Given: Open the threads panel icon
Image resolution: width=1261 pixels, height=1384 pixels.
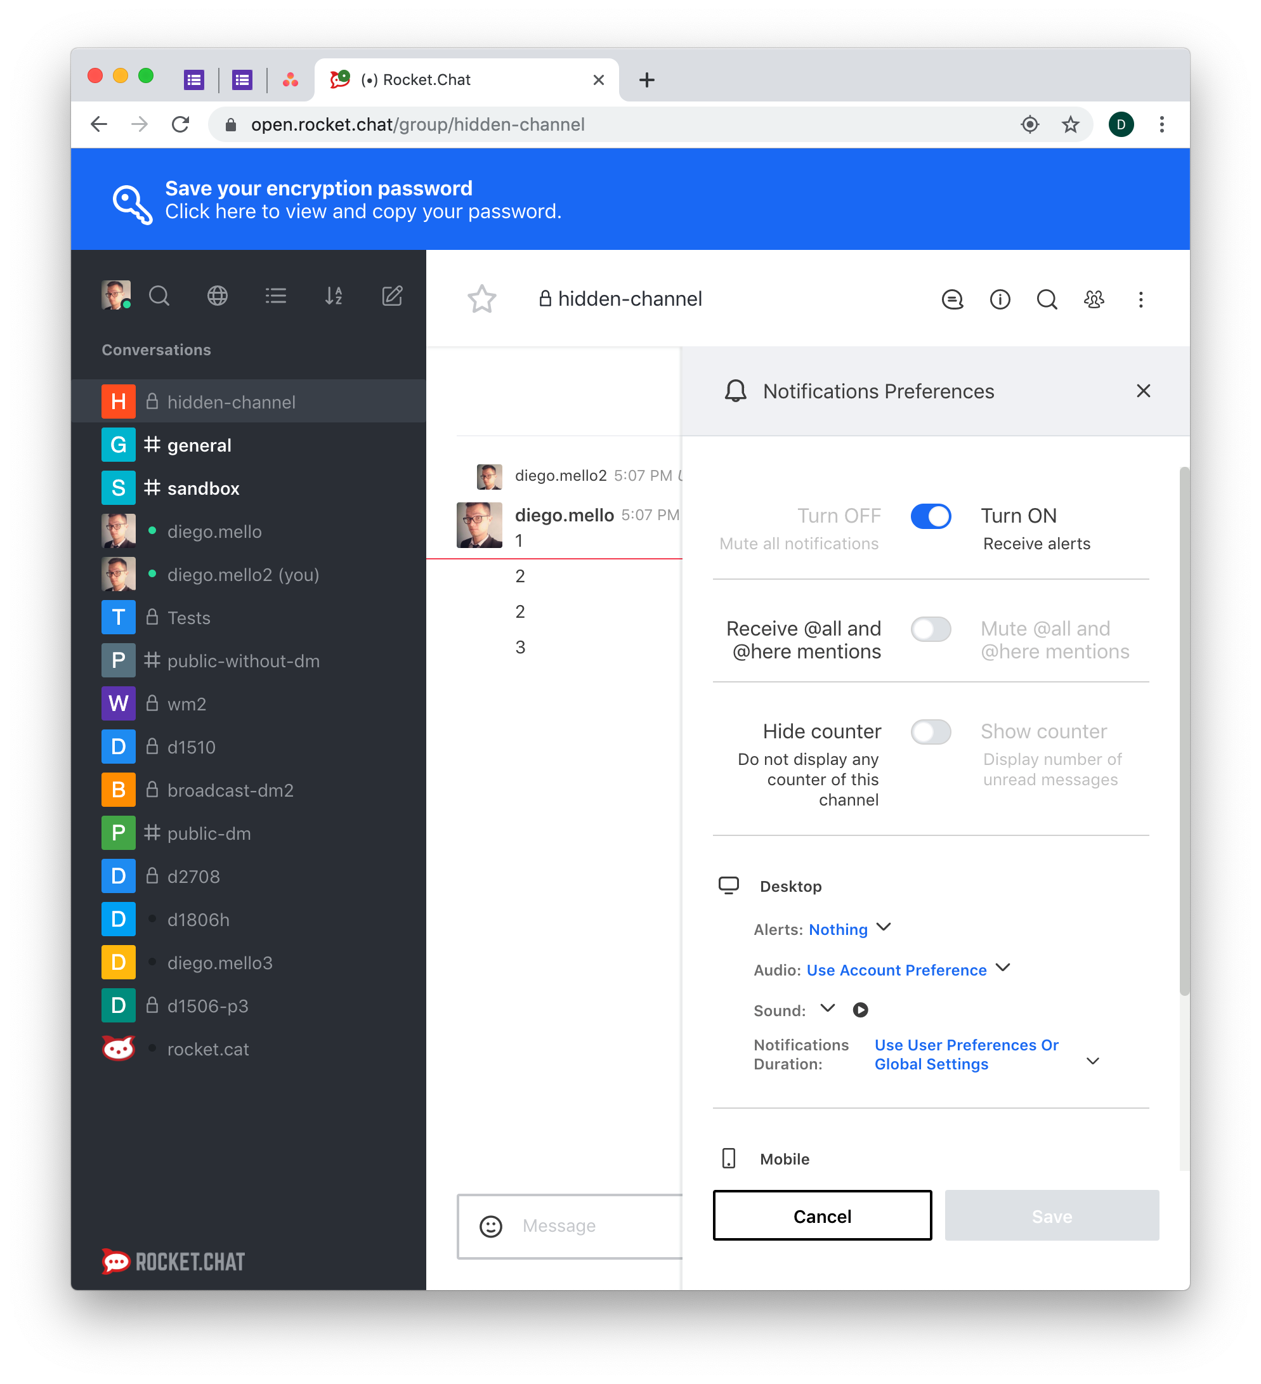Looking at the screenshot, I should pos(953,299).
